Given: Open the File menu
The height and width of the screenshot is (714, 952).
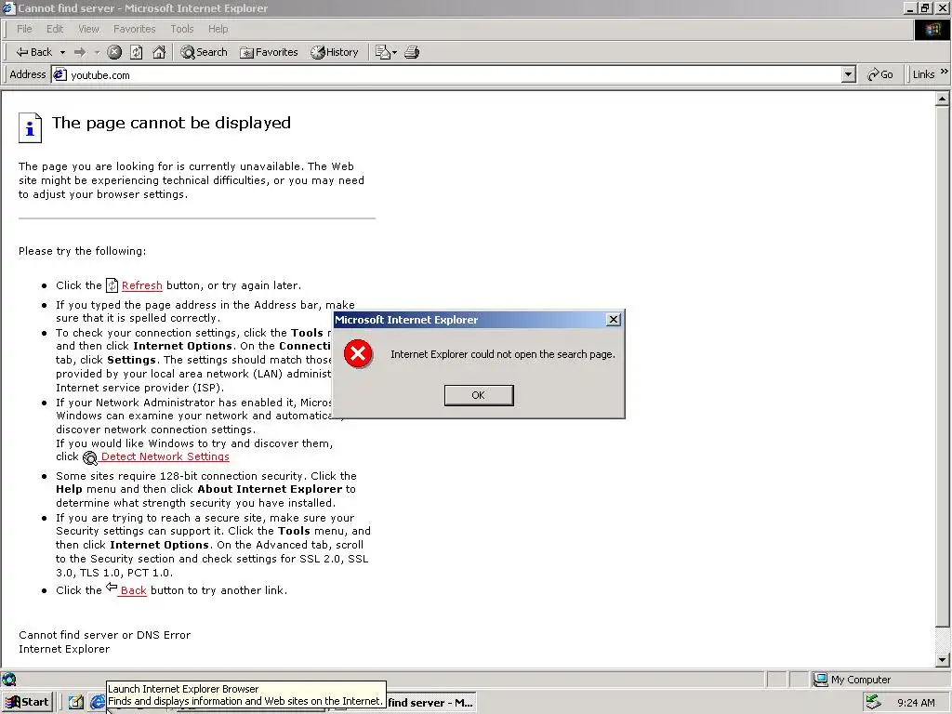Looking at the screenshot, I should tap(24, 29).
